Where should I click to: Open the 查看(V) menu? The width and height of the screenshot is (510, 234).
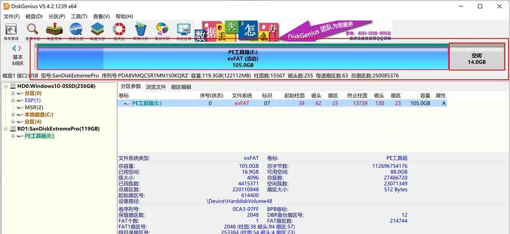pos(101,16)
